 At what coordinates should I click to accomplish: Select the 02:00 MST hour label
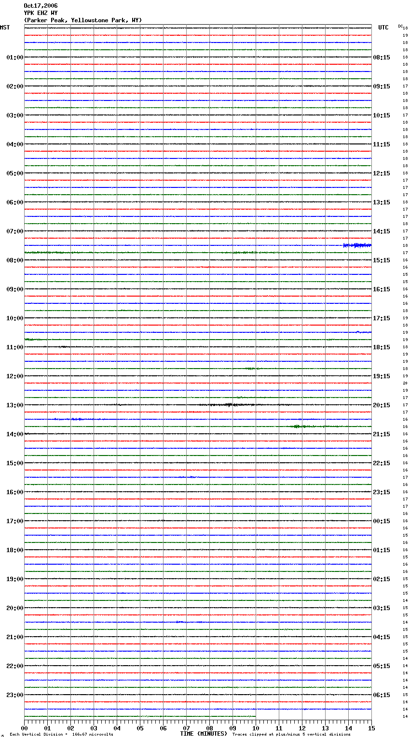click(x=15, y=86)
